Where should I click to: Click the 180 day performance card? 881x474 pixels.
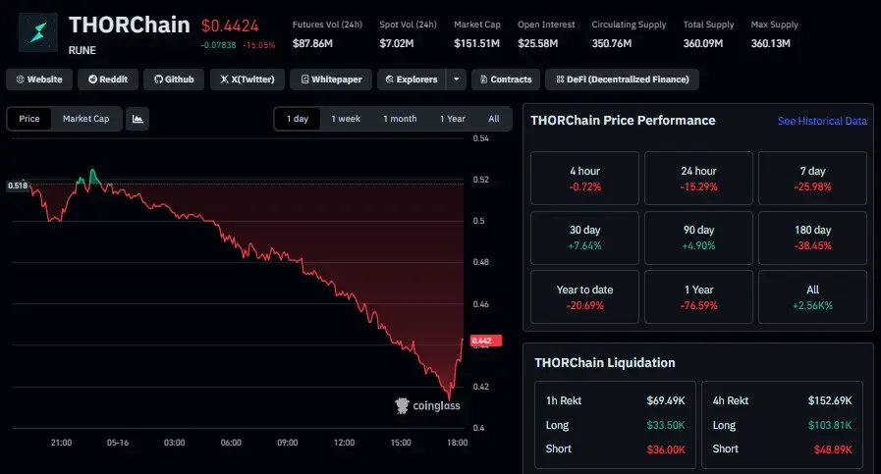[x=812, y=237]
